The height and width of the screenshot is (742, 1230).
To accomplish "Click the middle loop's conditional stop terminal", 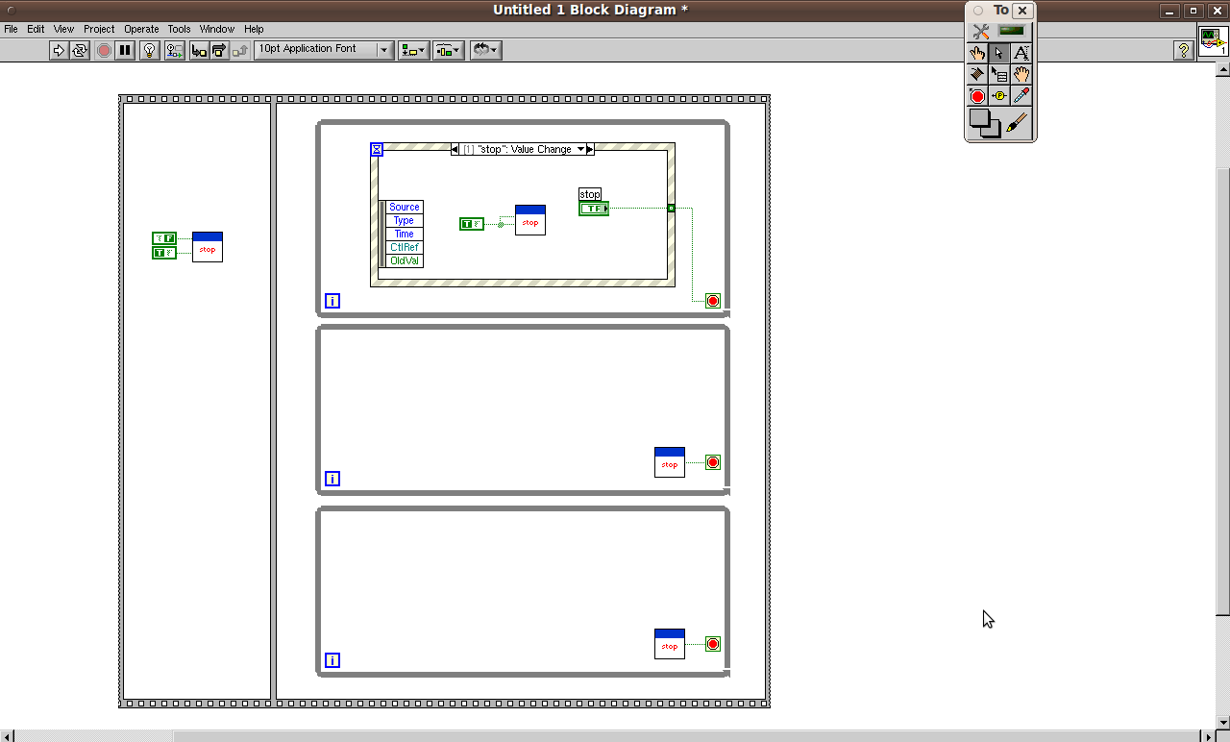I will coord(713,462).
